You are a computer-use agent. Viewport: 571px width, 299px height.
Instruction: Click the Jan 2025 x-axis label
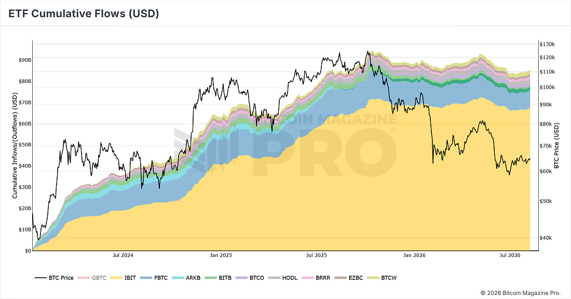pos(221,255)
